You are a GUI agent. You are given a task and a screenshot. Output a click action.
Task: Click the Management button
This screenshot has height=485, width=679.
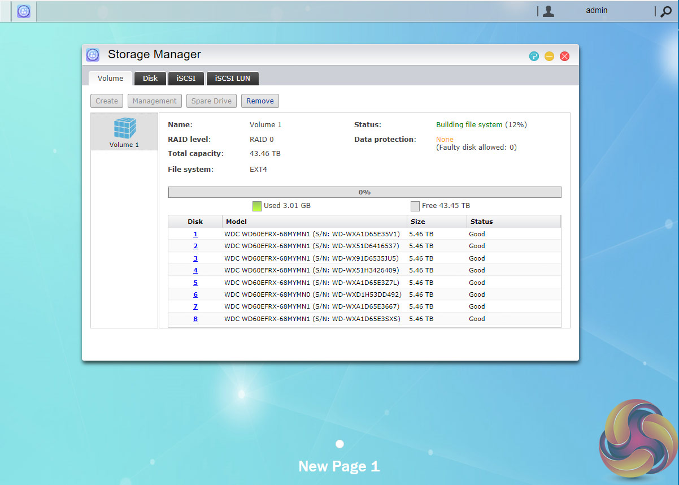(x=155, y=101)
